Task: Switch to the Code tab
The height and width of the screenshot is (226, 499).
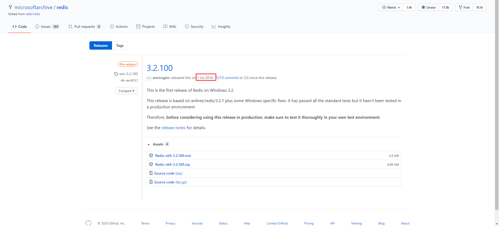Action: (19, 26)
